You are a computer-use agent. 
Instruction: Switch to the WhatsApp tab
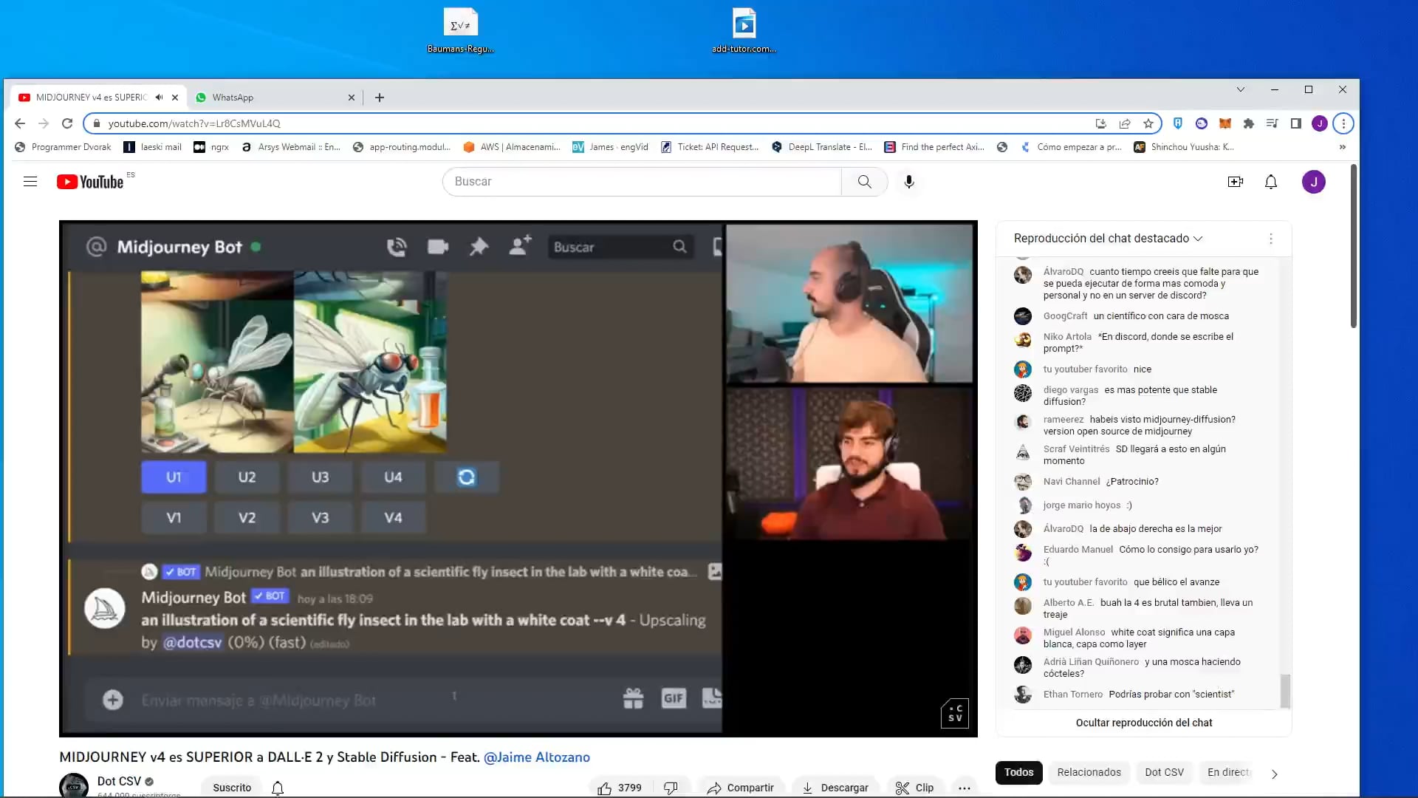(x=275, y=98)
